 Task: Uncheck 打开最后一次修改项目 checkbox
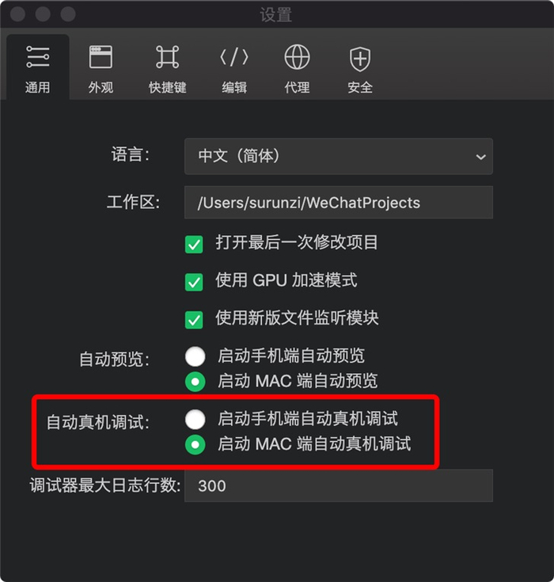[194, 244]
